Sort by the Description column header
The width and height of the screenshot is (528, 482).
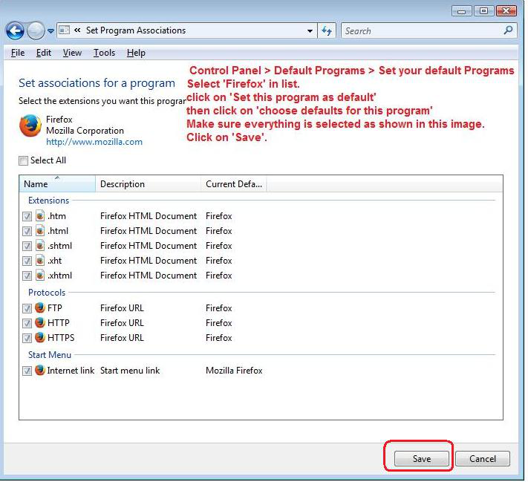pyautogui.click(x=149, y=184)
